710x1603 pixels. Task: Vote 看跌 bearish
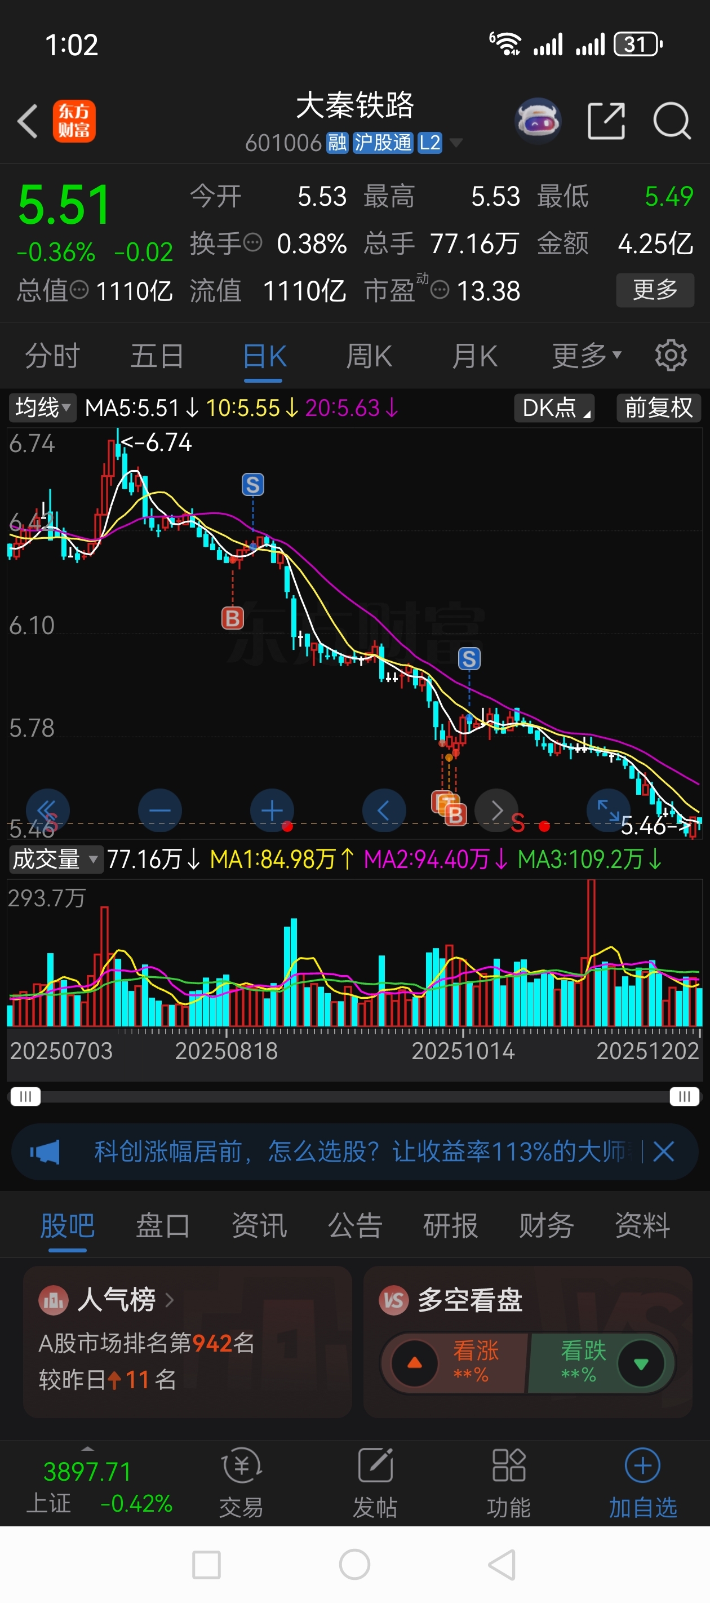602,1363
